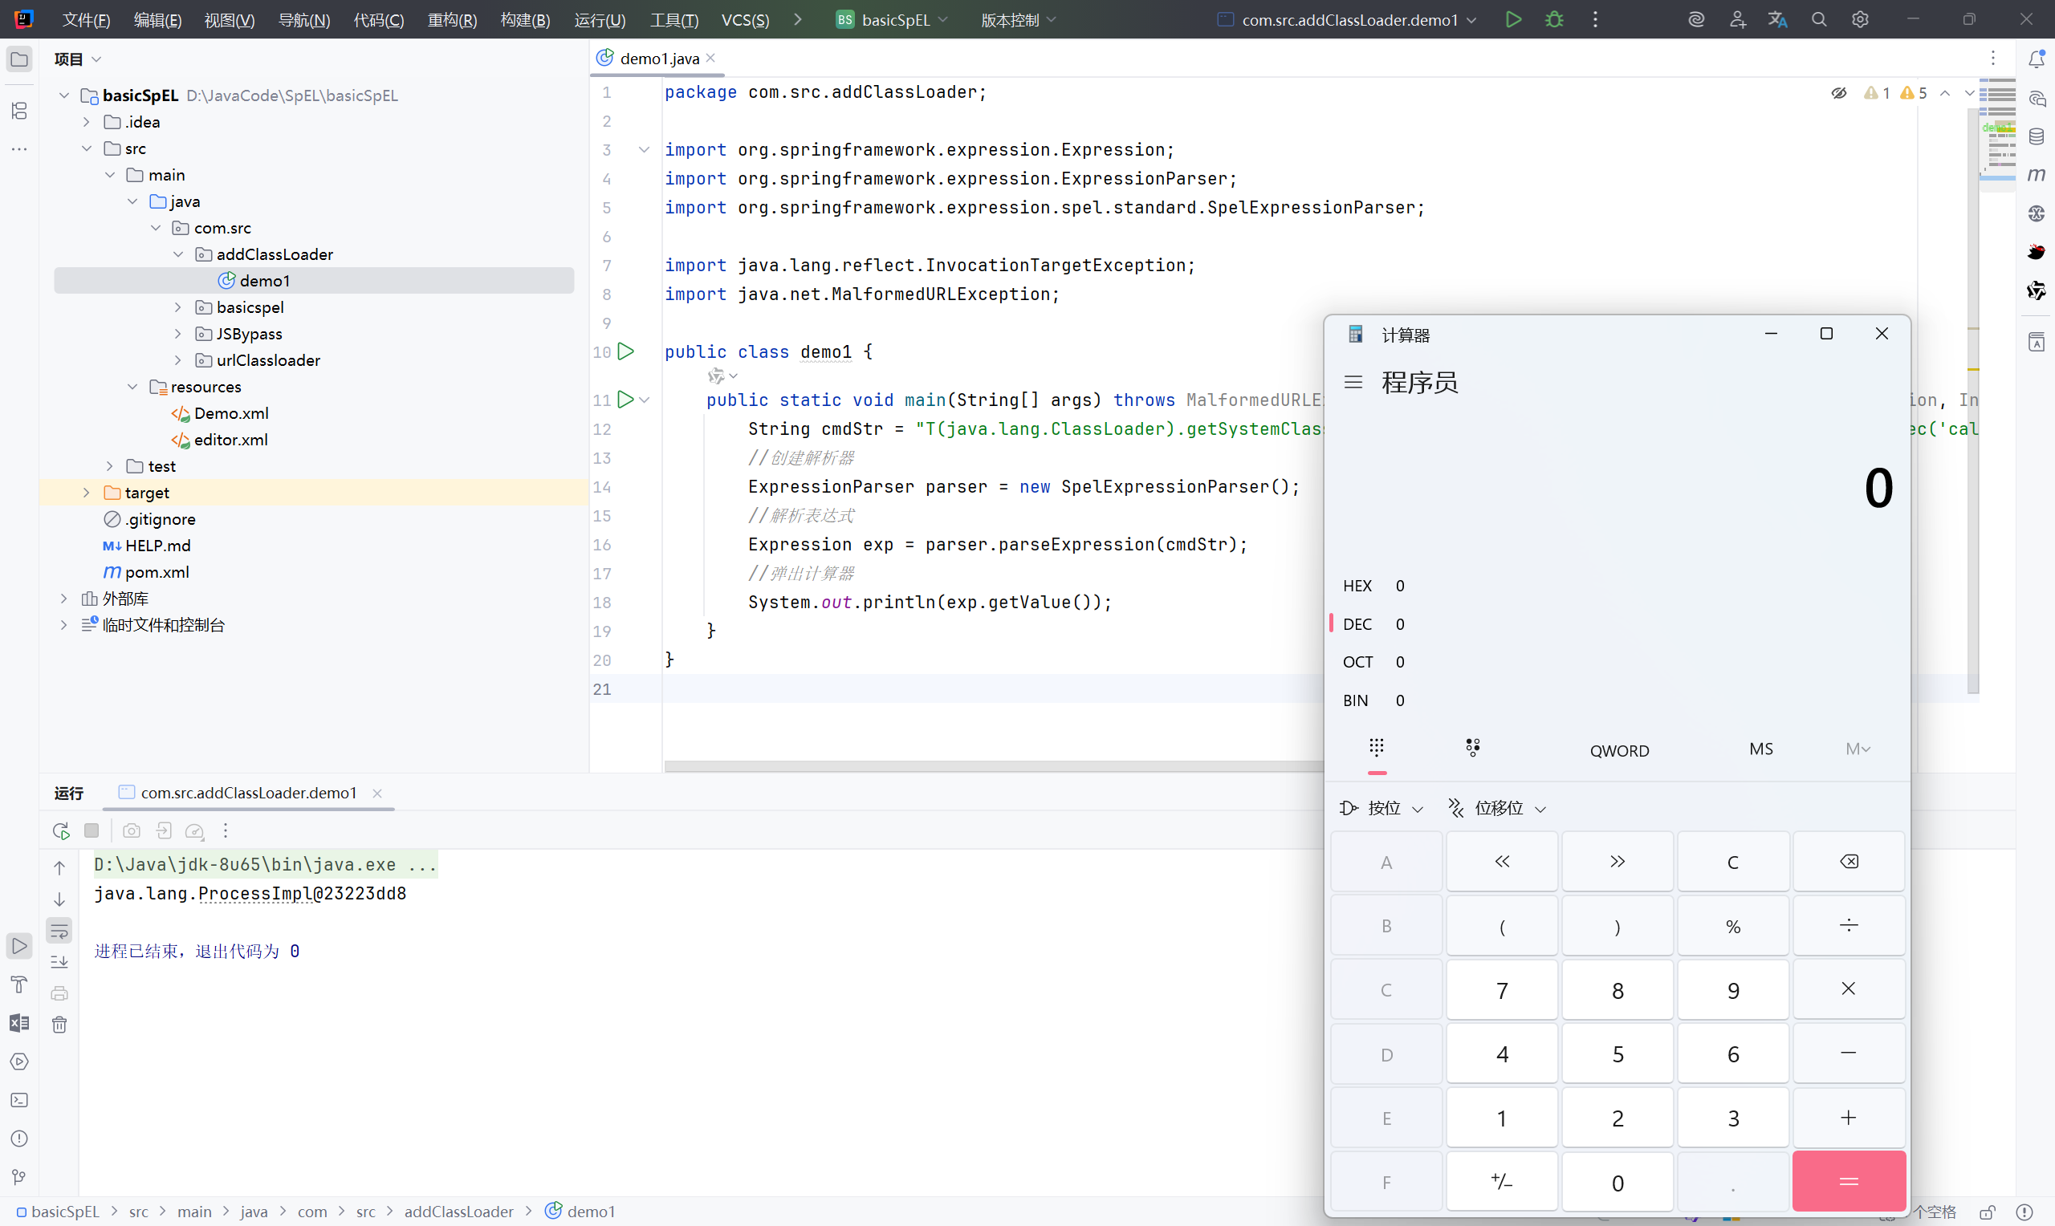Clear run console with trash icon
Screen dimensions: 2055x1226
coord(59,1025)
